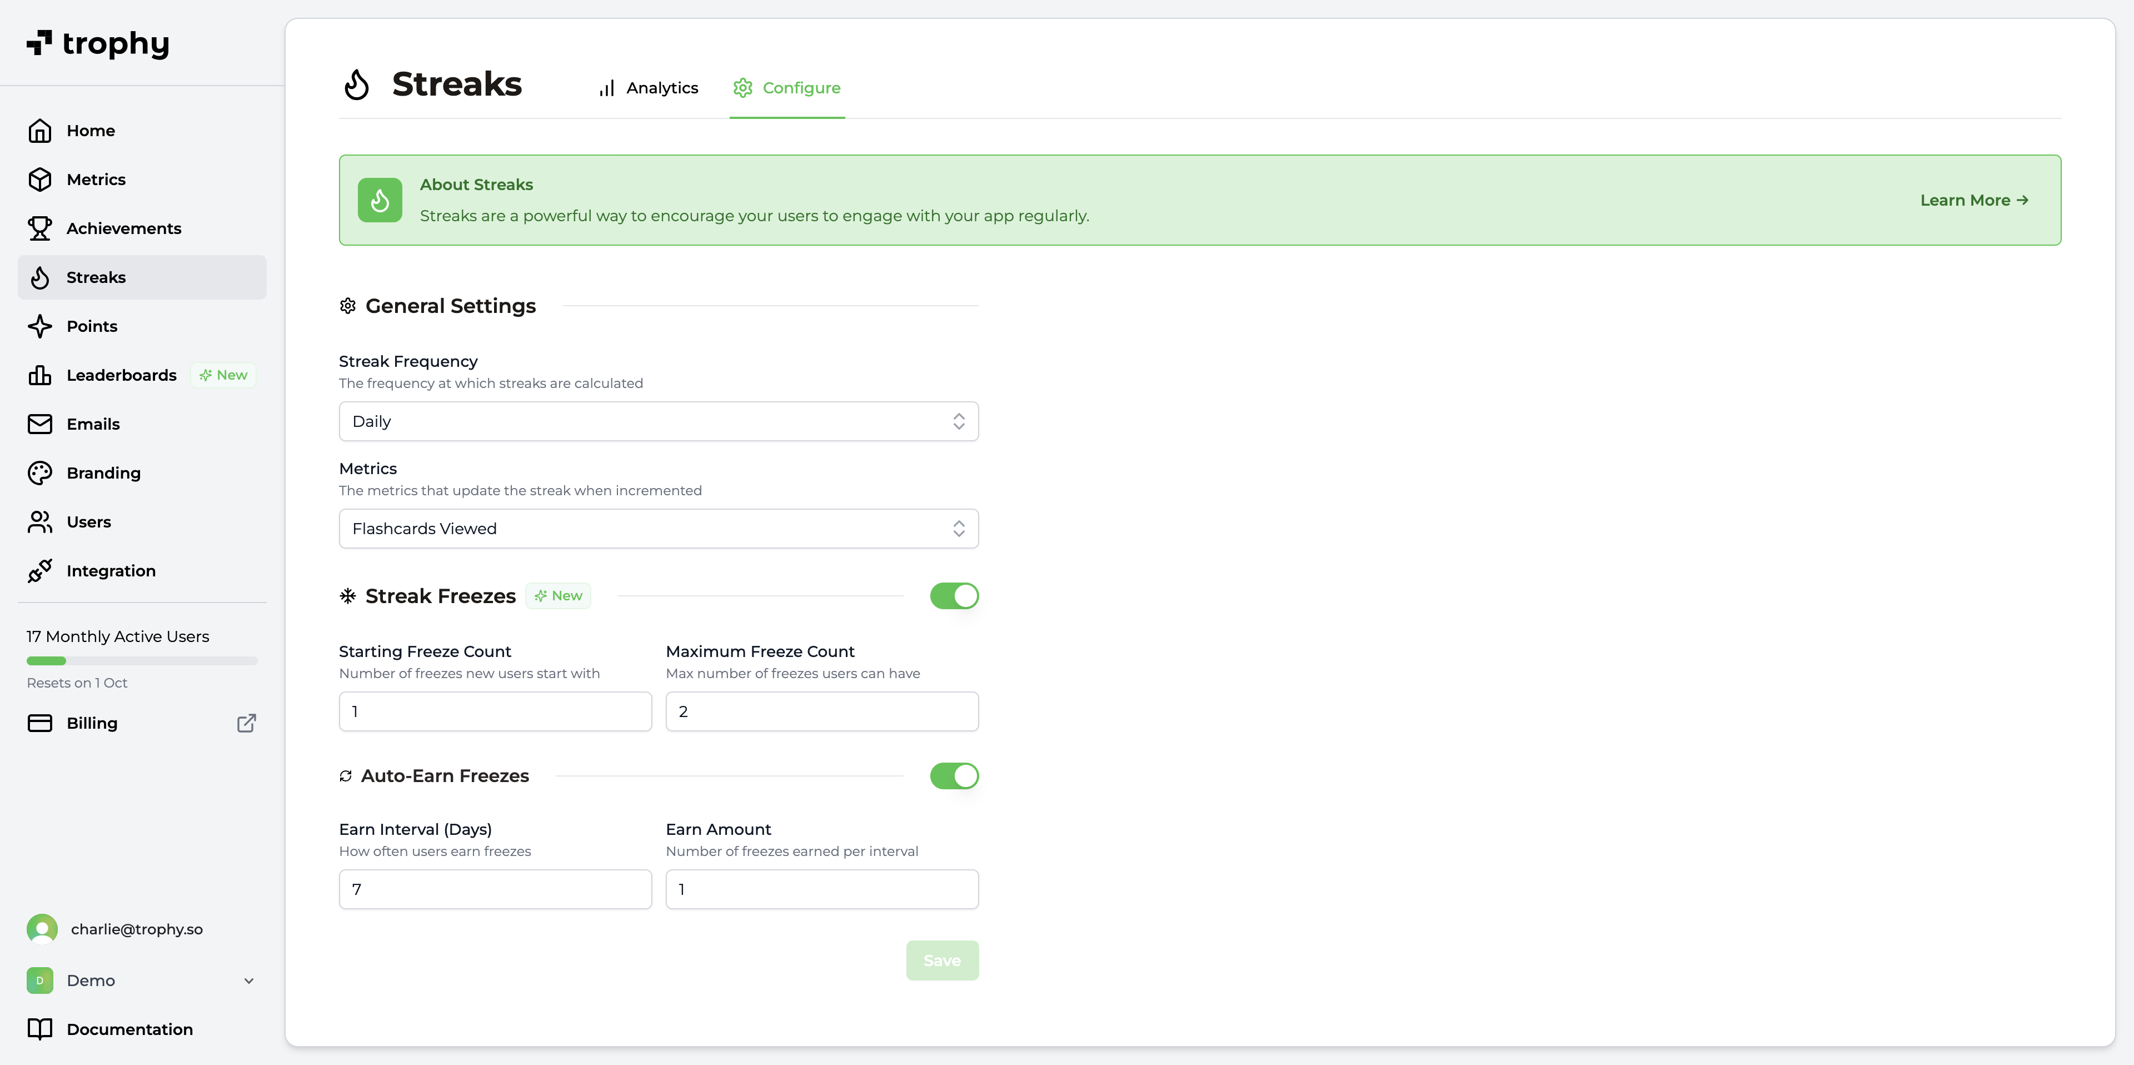Click the Integration plug icon

point(40,571)
